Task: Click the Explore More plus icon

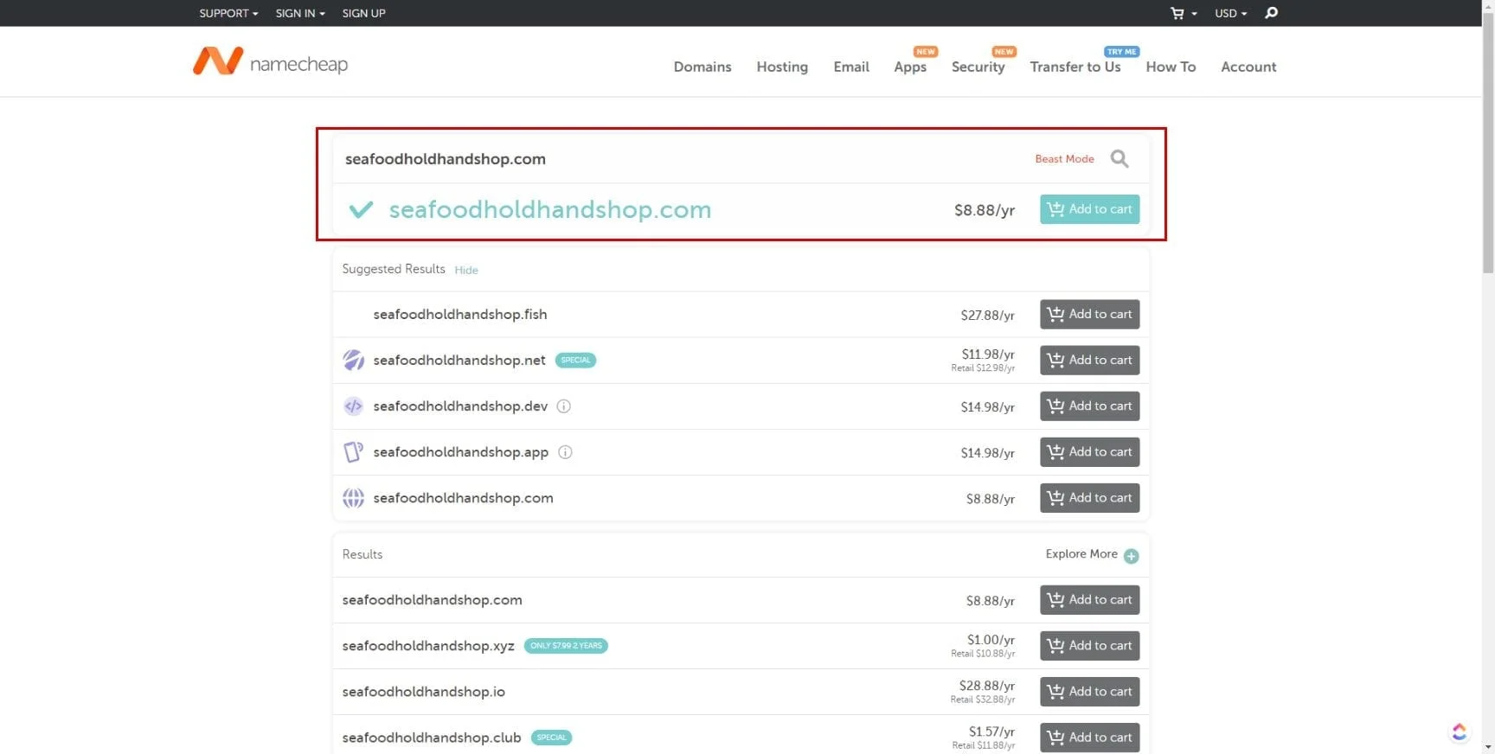Action: pyautogui.click(x=1131, y=556)
